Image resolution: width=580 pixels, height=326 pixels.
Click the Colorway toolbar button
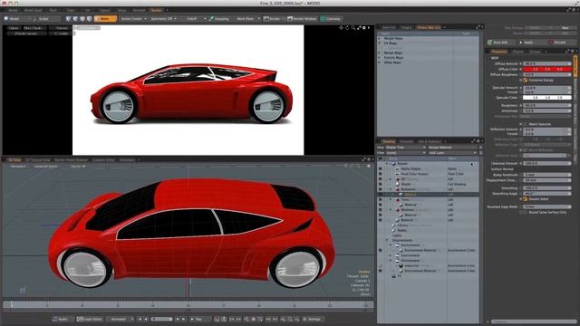point(330,18)
